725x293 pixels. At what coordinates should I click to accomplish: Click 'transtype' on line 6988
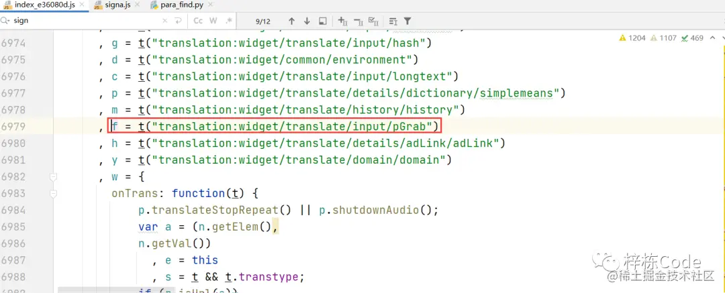[269, 277]
